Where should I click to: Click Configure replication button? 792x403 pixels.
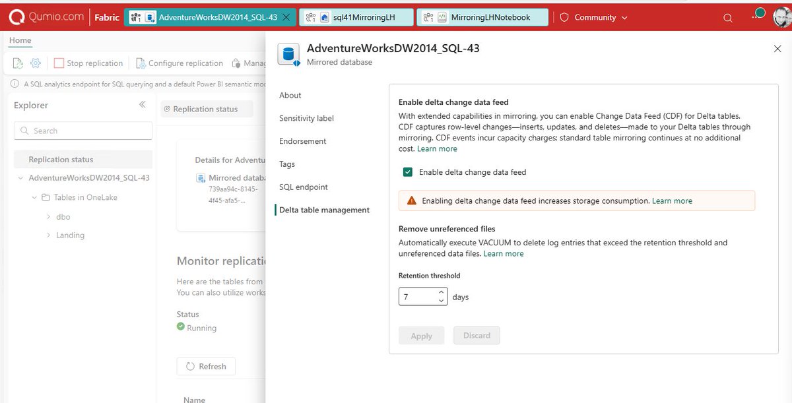pyautogui.click(x=180, y=63)
